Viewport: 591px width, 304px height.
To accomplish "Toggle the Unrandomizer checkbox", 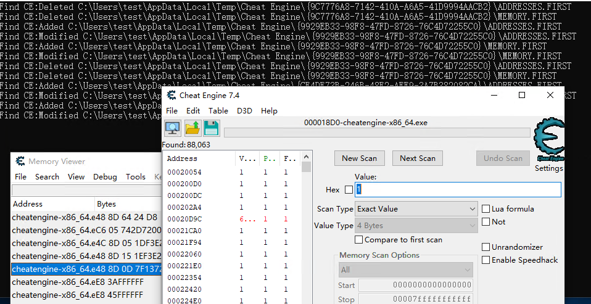I will coord(486,247).
